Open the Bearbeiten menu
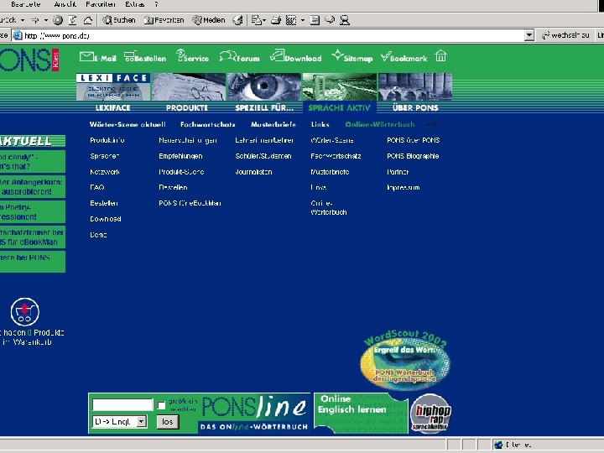The width and height of the screenshot is (604, 453). (x=26, y=4)
